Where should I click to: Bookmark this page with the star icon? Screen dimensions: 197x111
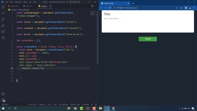[x=181, y=8]
